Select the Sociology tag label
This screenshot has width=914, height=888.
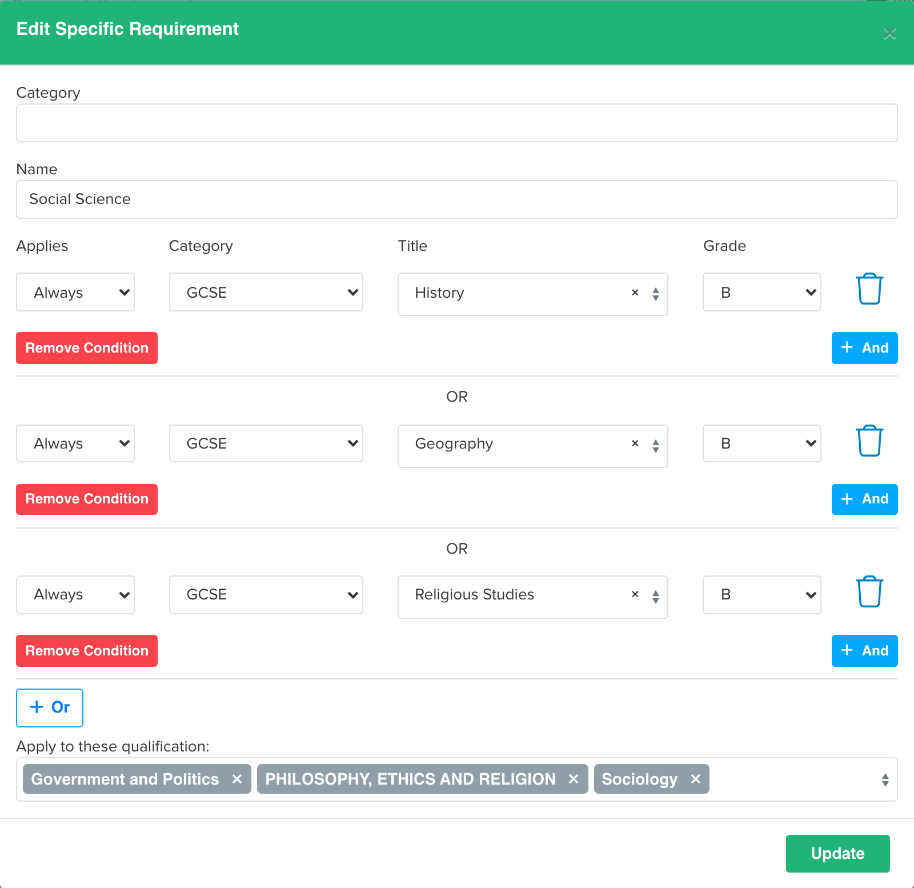pyautogui.click(x=640, y=779)
